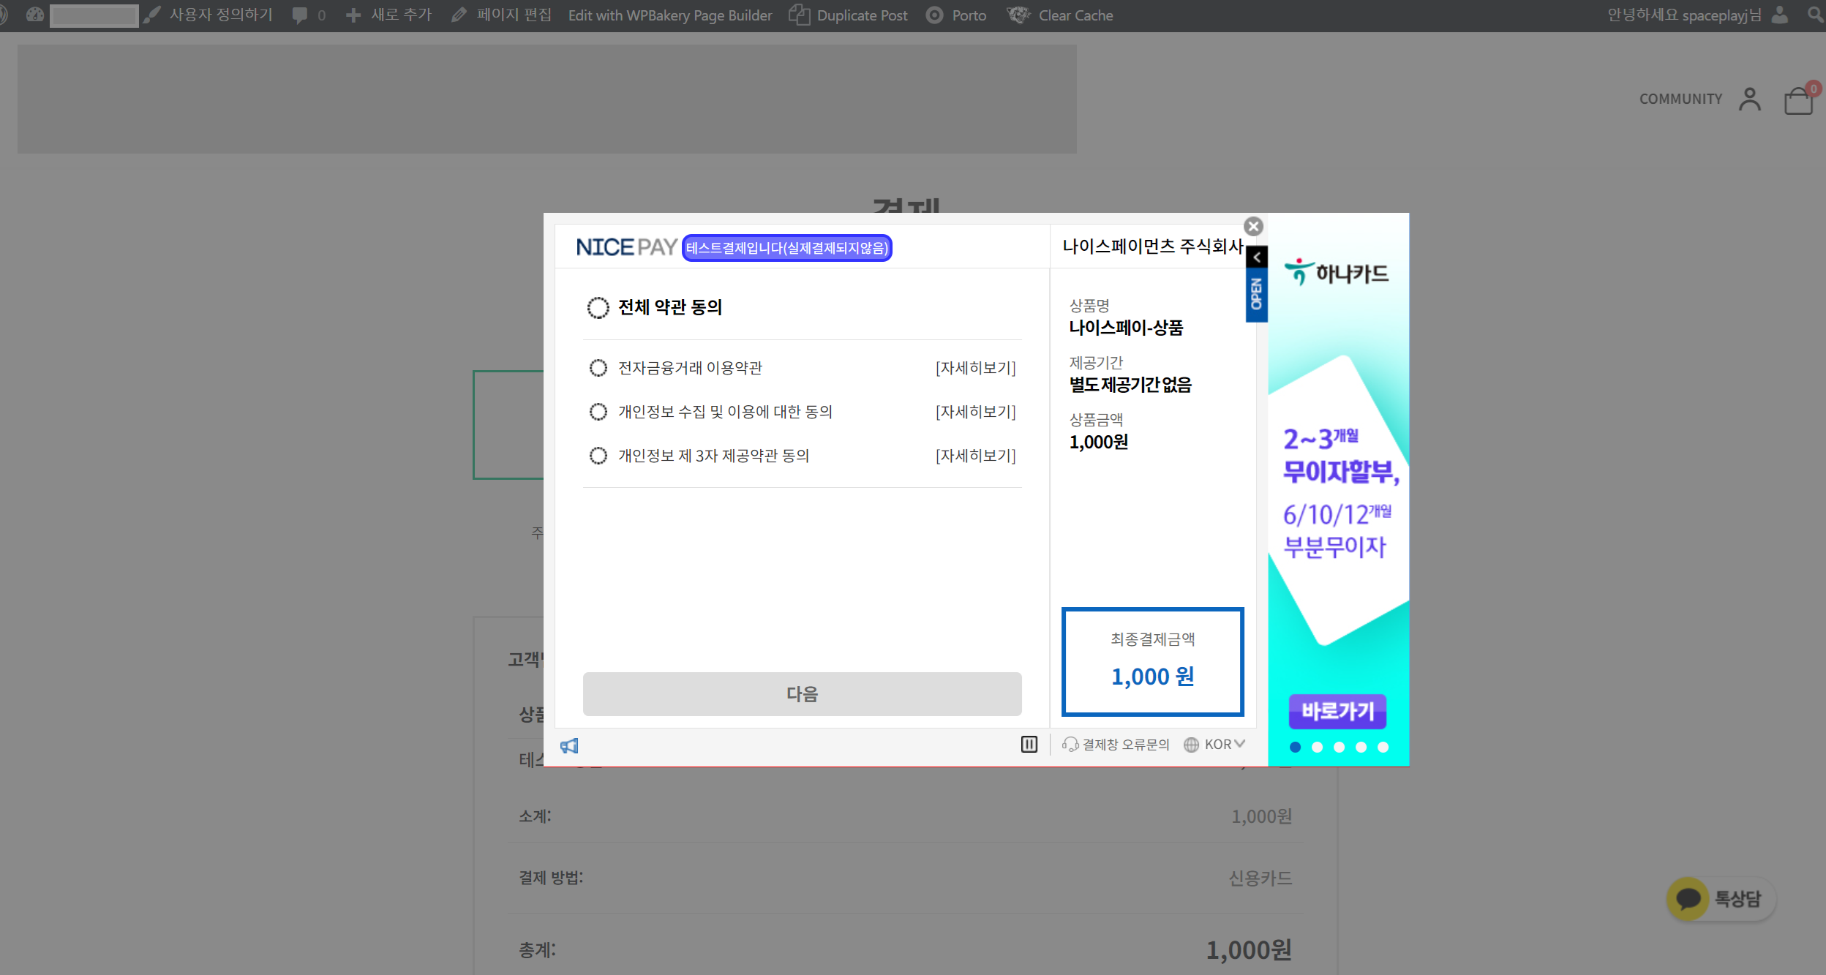Screen dimensions: 1826x975
Task: Click the megaphone announcement icon in payment window
Action: click(x=570, y=745)
